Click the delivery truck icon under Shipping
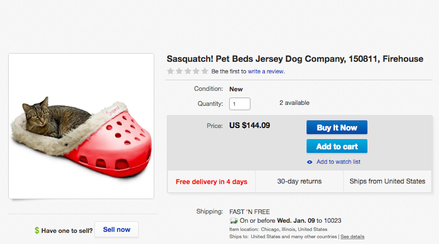The width and height of the screenshot is (439, 244). click(x=234, y=221)
